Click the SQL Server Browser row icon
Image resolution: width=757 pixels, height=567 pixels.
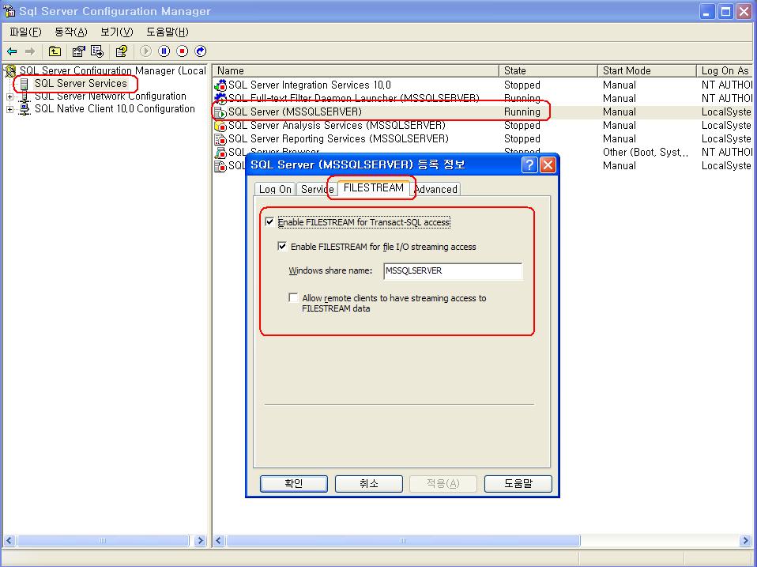[220, 153]
